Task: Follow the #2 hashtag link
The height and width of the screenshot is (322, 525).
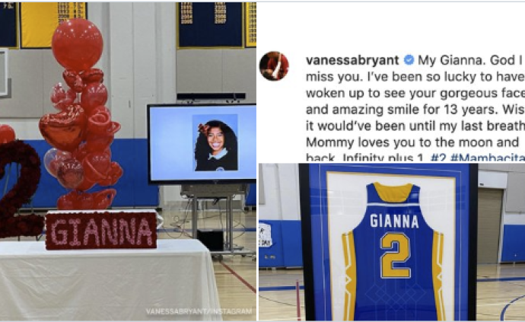Action: 438,158
